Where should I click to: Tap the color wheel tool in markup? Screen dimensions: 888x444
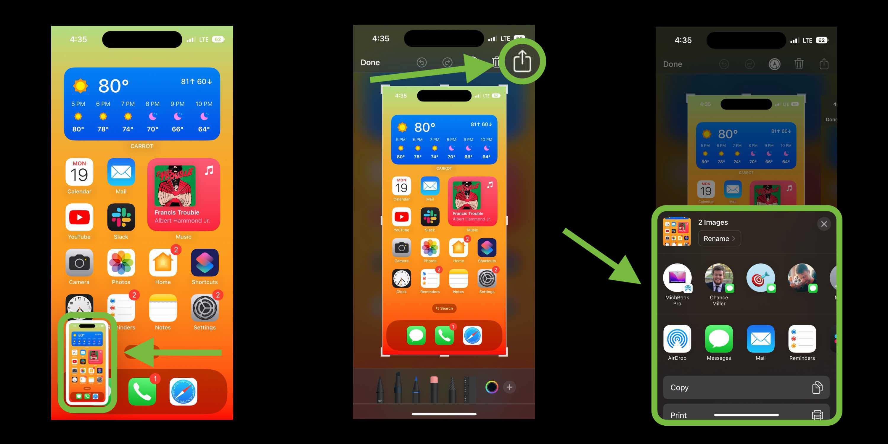click(490, 387)
